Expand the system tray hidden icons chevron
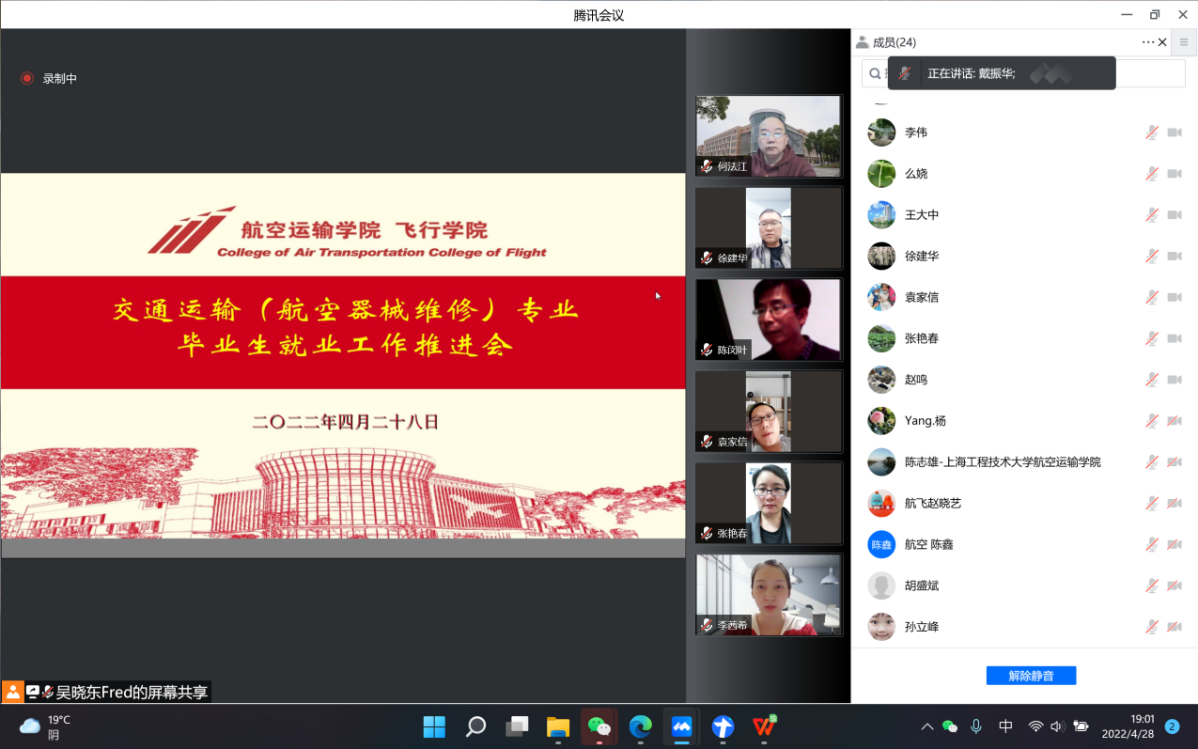 point(926,726)
